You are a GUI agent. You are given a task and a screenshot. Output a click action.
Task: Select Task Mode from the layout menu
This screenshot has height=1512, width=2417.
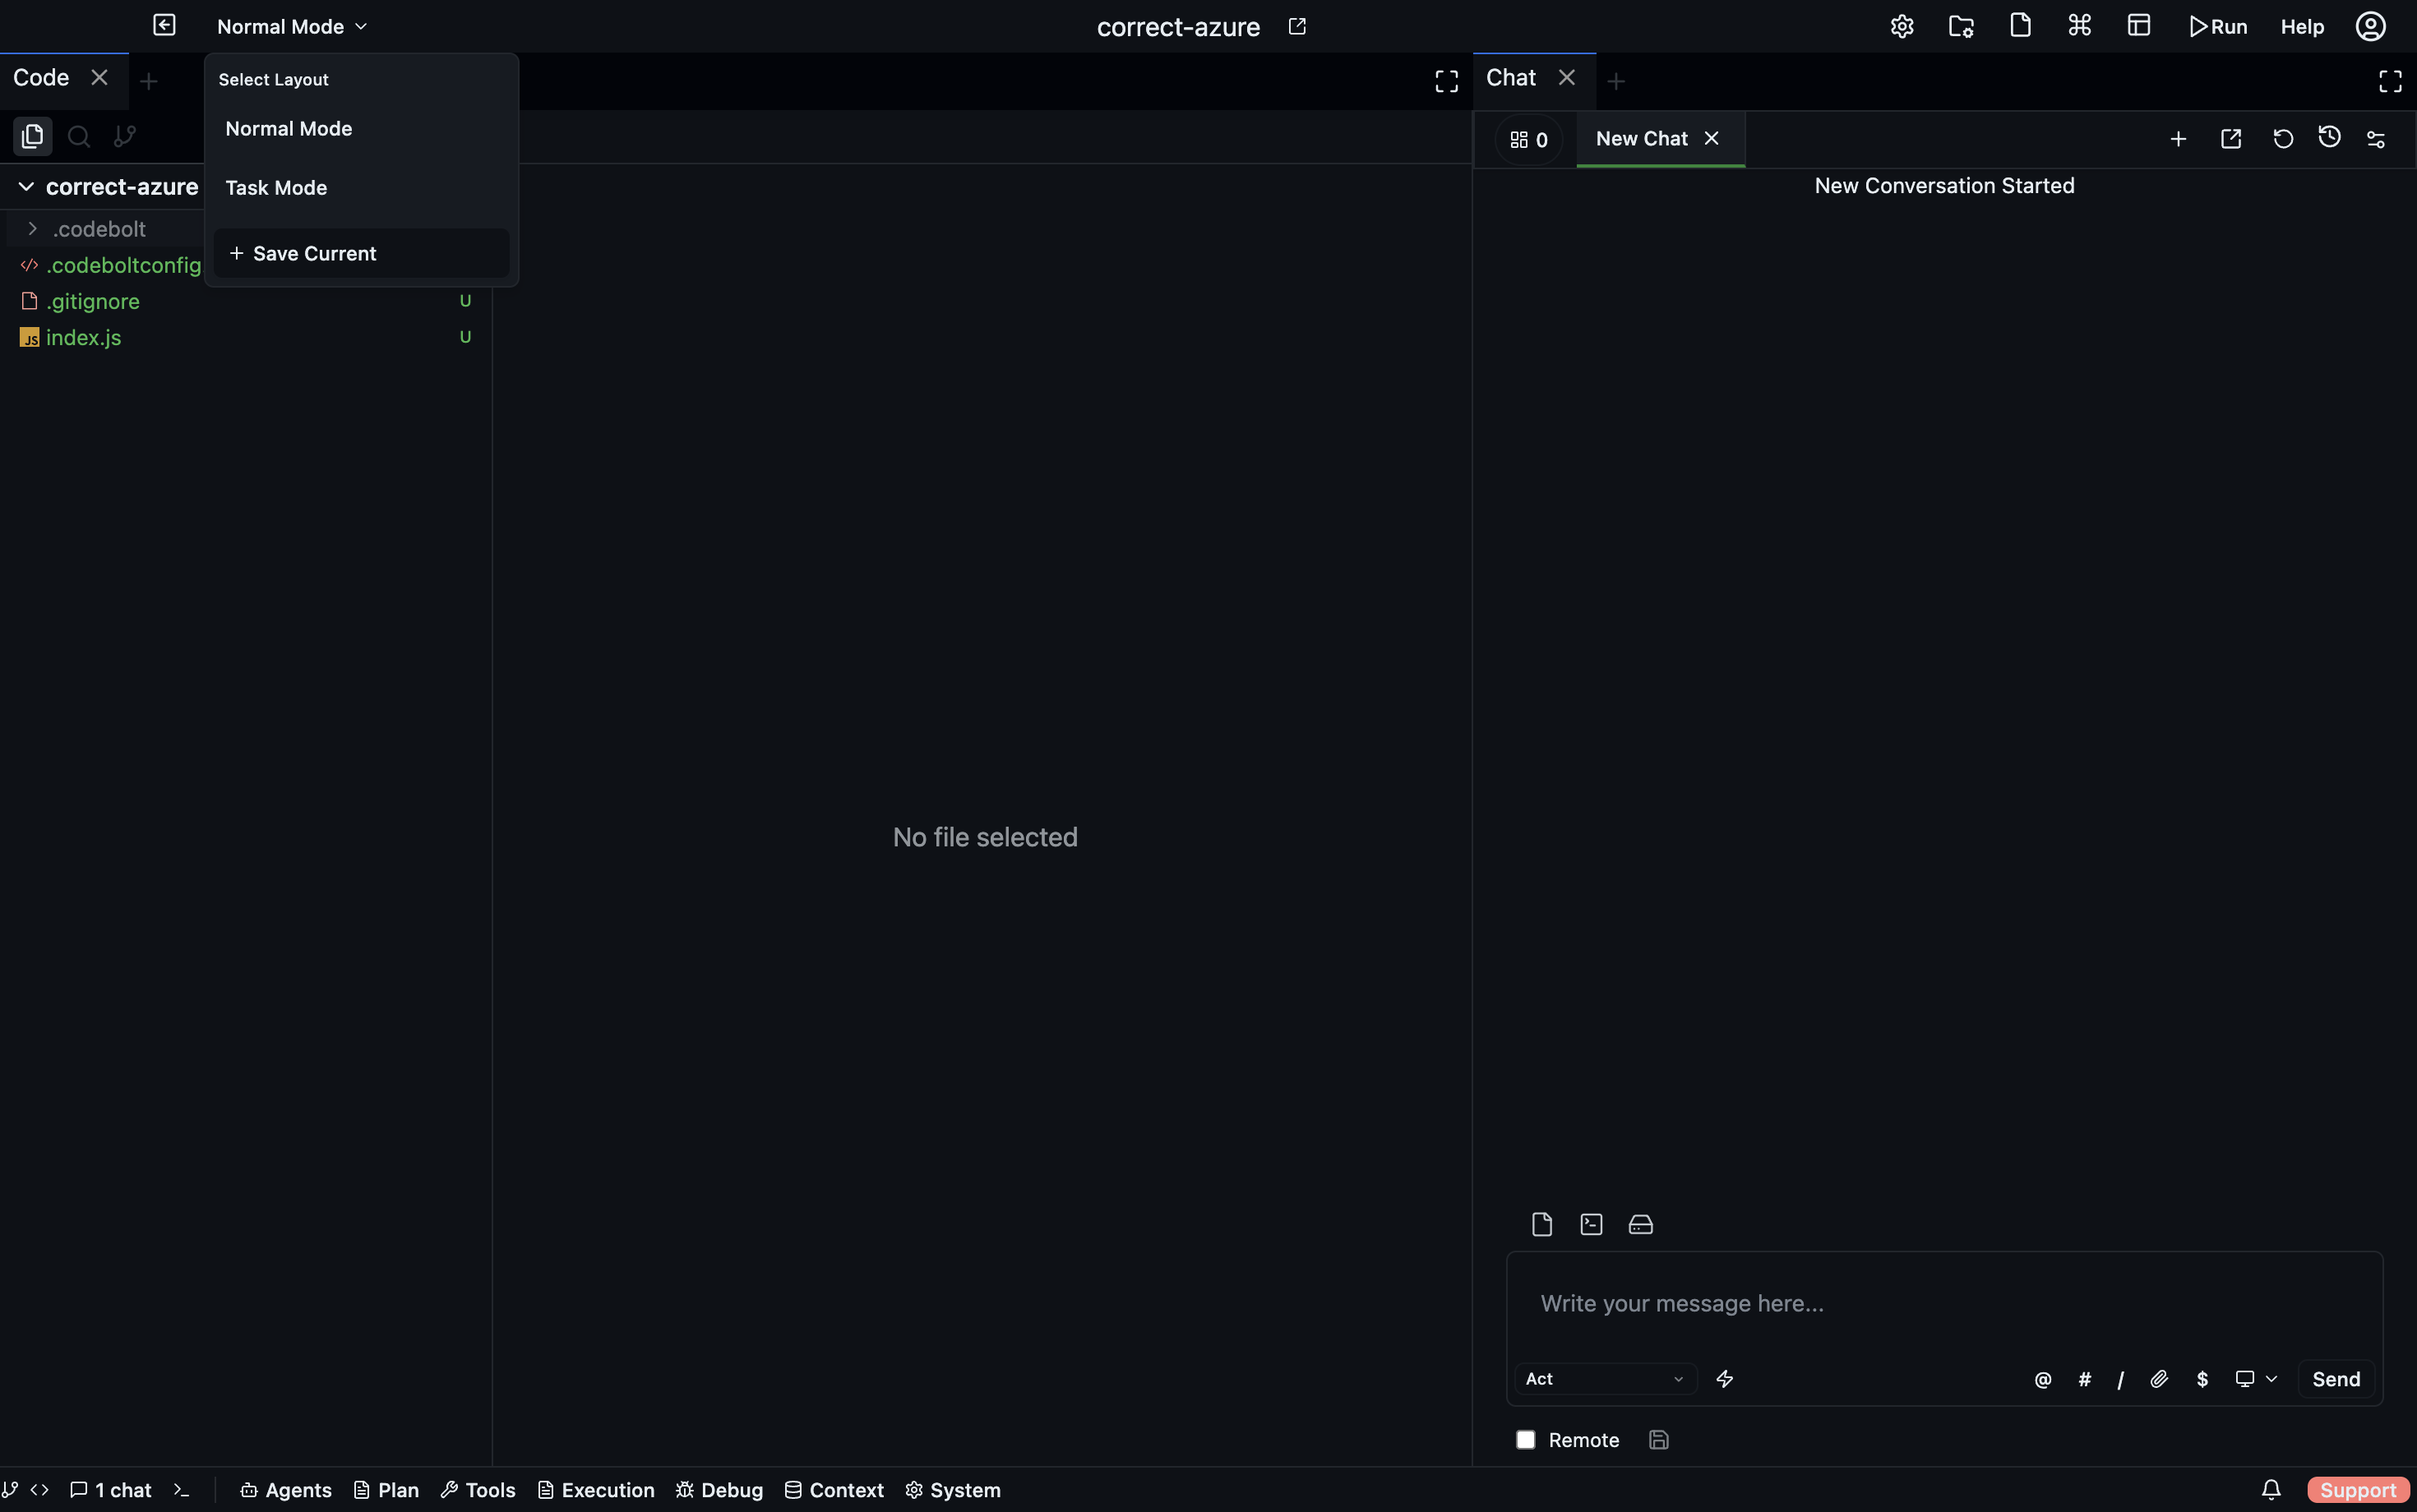(x=277, y=187)
